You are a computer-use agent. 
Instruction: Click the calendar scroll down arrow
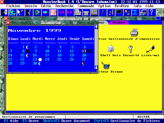pyautogui.click(x=96, y=68)
